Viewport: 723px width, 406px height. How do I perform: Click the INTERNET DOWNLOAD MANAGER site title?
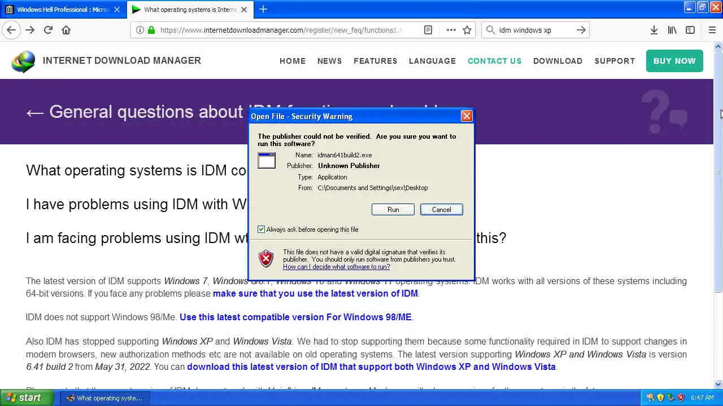[x=122, y=60]
